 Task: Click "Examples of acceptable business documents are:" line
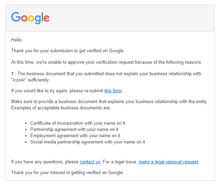click(x=61, y=108)
